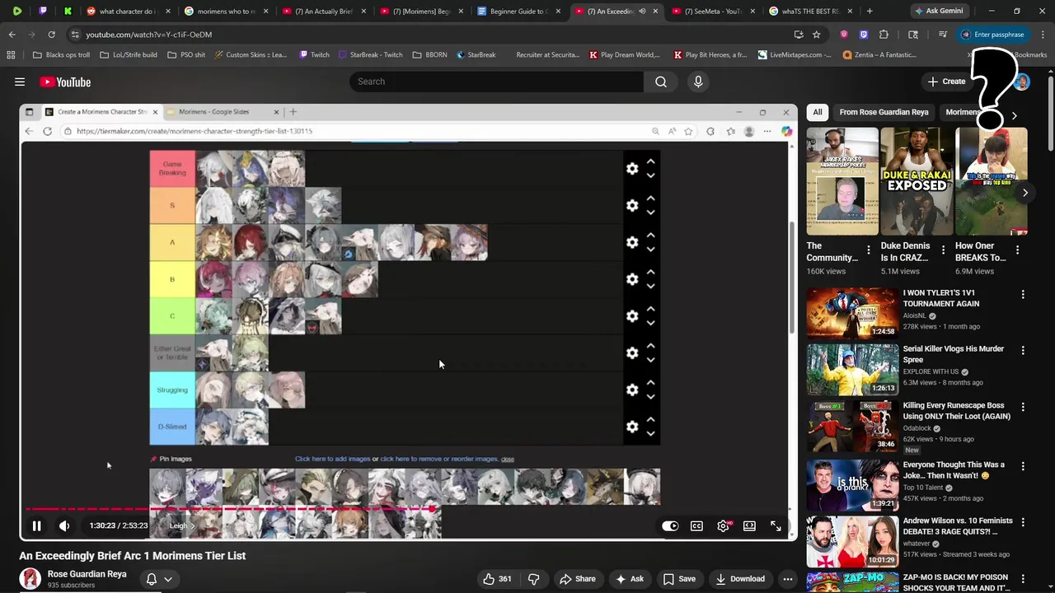Bookmark this page with the star icon
This screenshot has height=593, width=1055.
pyautogui.click(x=816, y=35)
